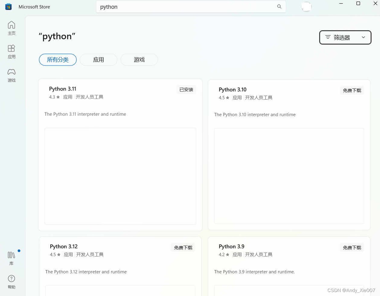Click the 已安装 button on Python 3.11

[x=186, y=90]
